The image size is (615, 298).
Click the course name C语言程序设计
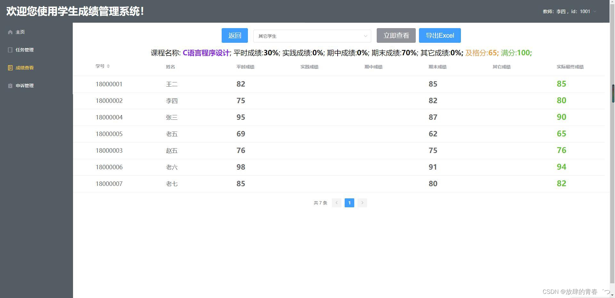pyautogui.click(x=206, y=53)
